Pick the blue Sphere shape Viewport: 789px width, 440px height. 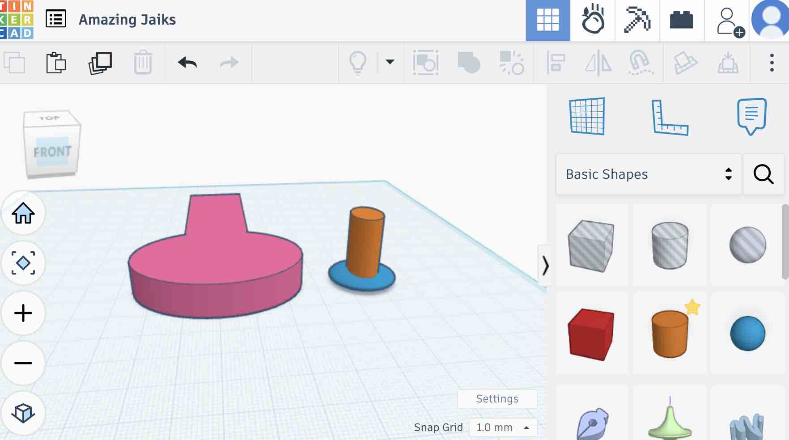[747, 334]
